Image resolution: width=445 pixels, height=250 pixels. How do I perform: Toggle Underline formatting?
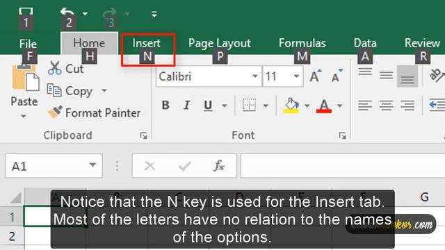point(208,106)
